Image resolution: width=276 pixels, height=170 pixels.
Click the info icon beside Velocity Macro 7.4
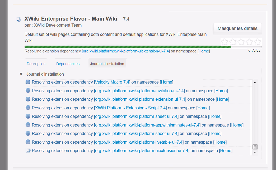tap(28, 82)
